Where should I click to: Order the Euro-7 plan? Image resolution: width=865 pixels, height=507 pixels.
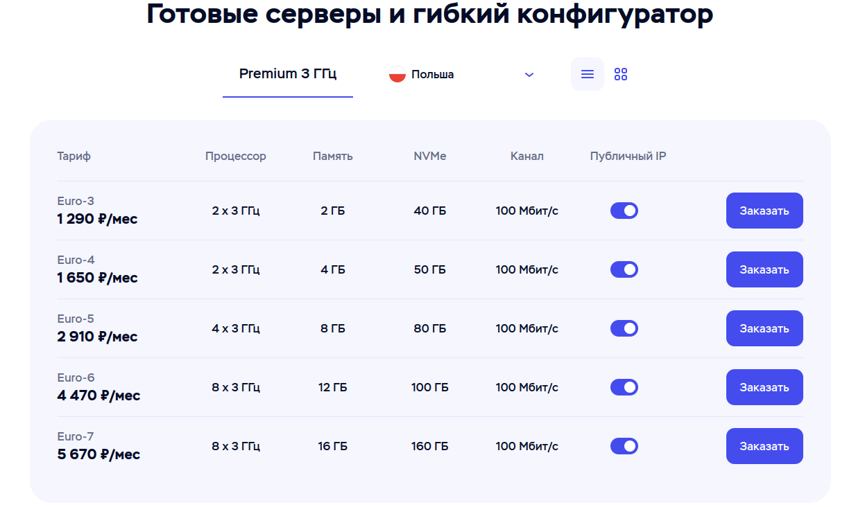click(x=764, y=446)
